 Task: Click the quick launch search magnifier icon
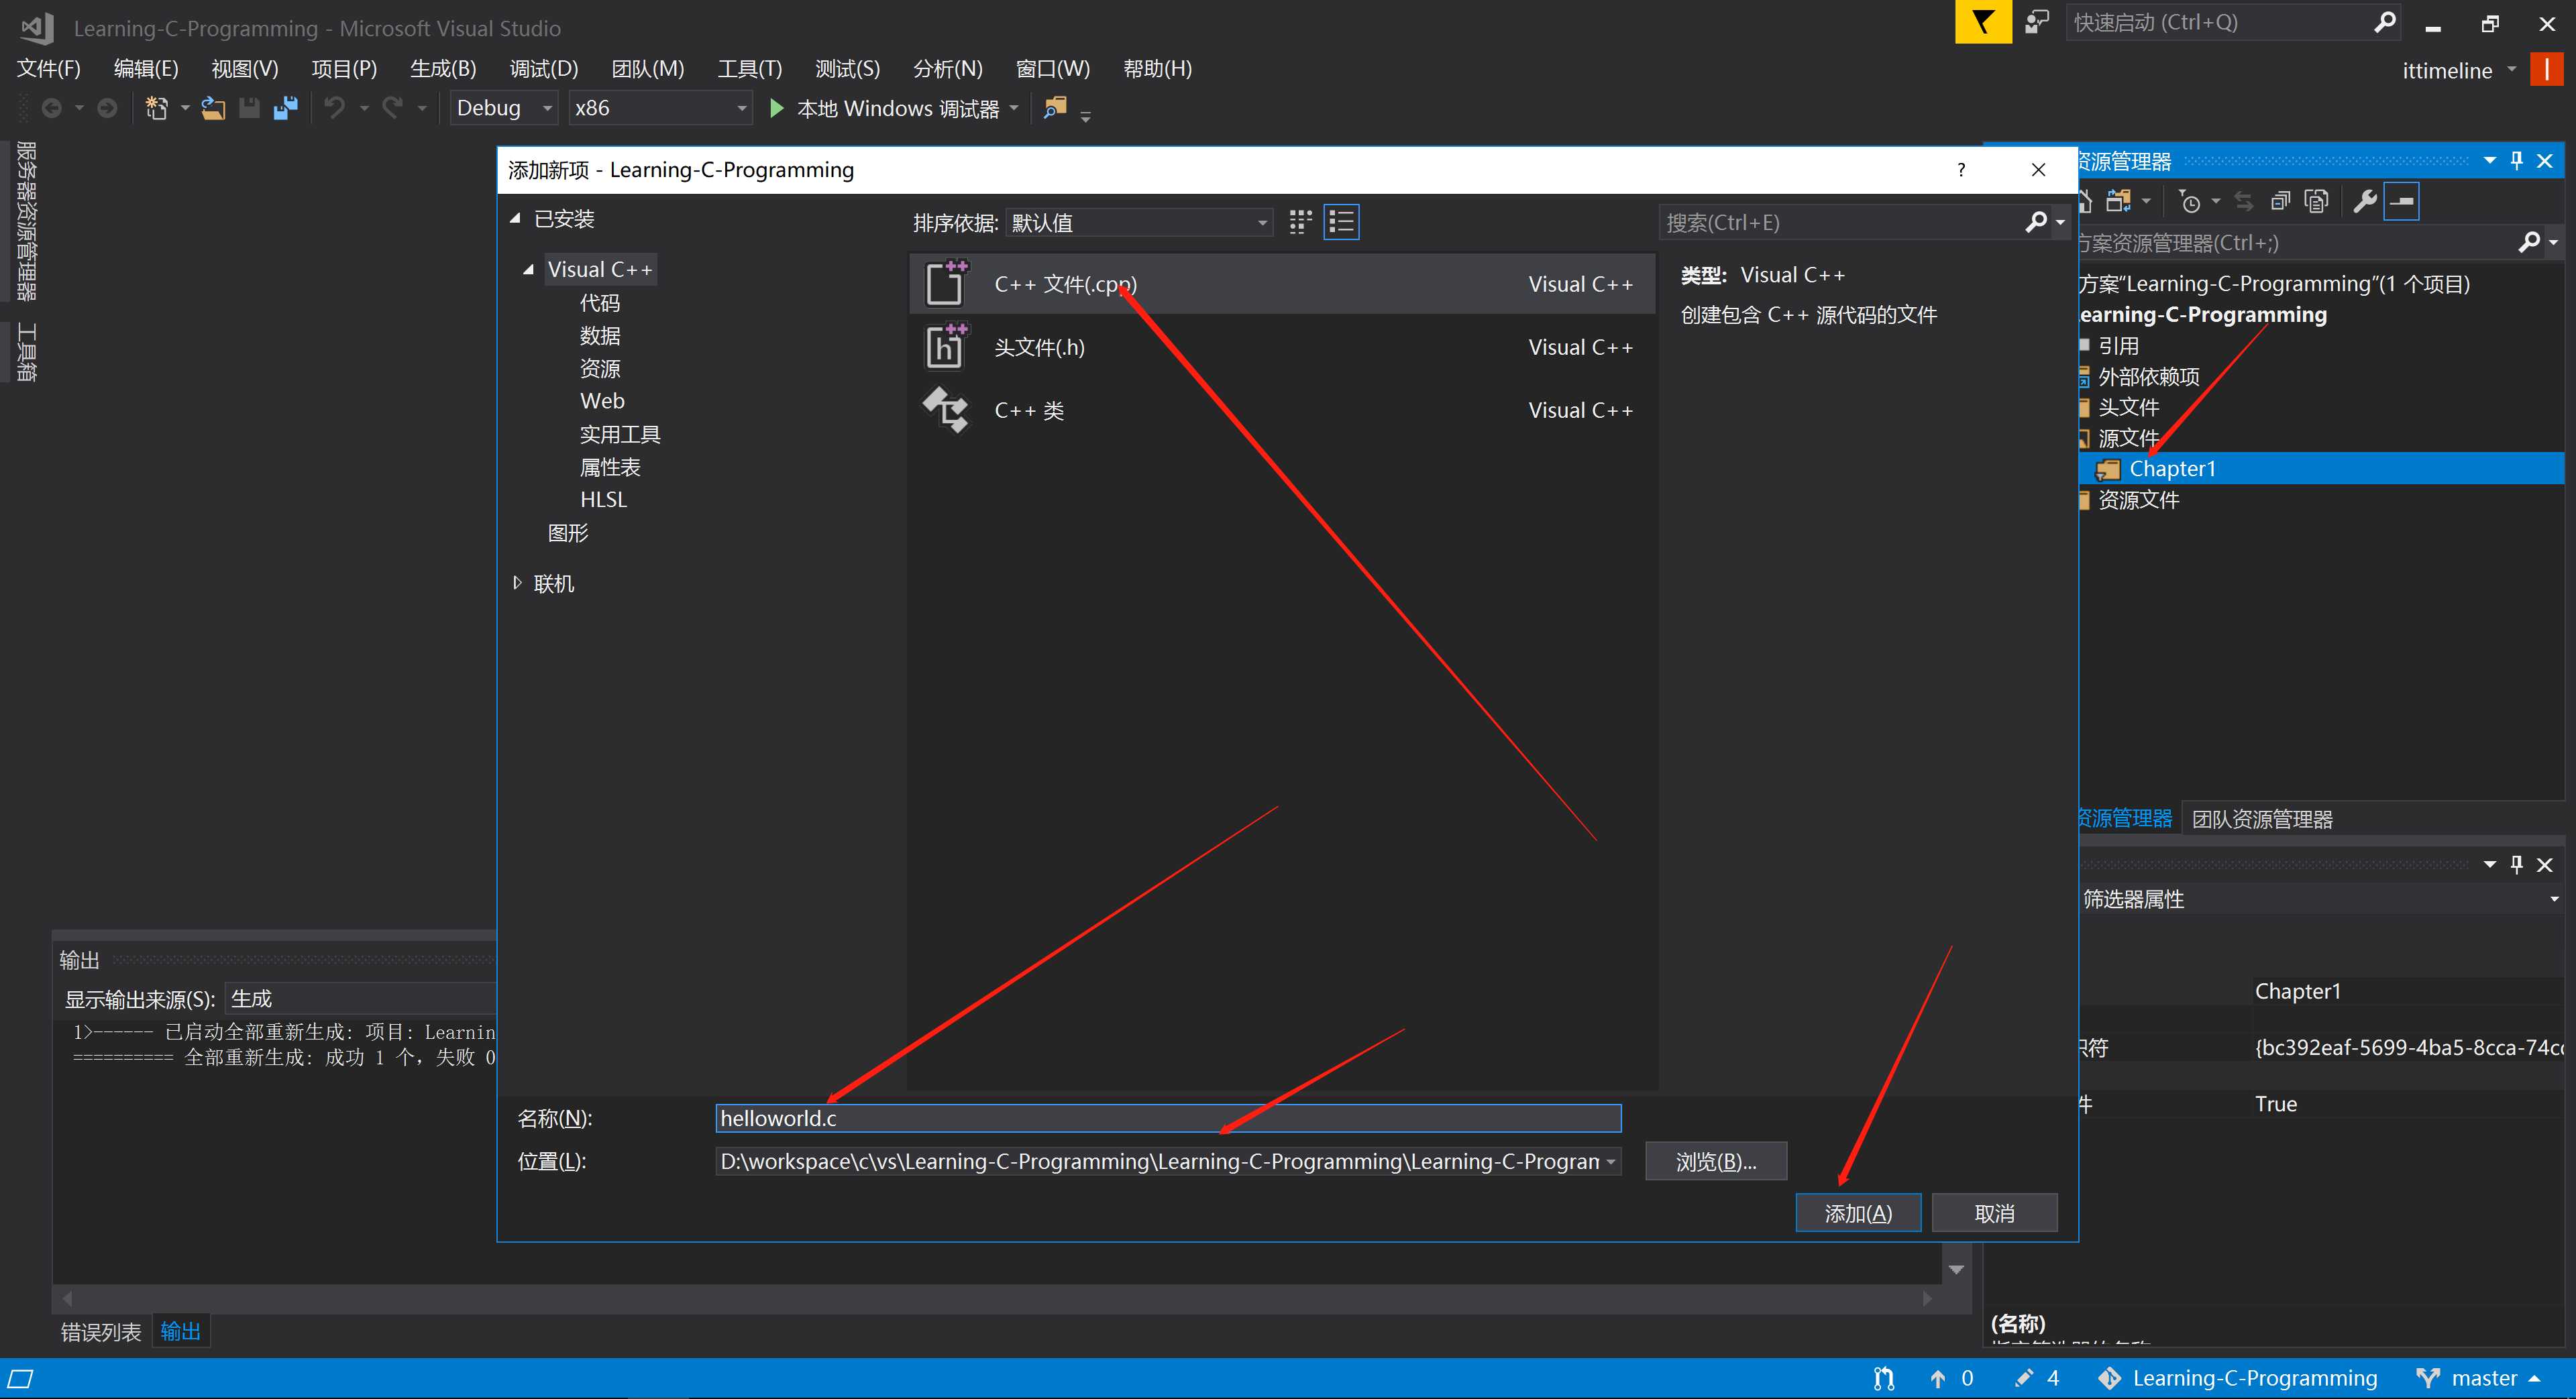(2385, 22)
